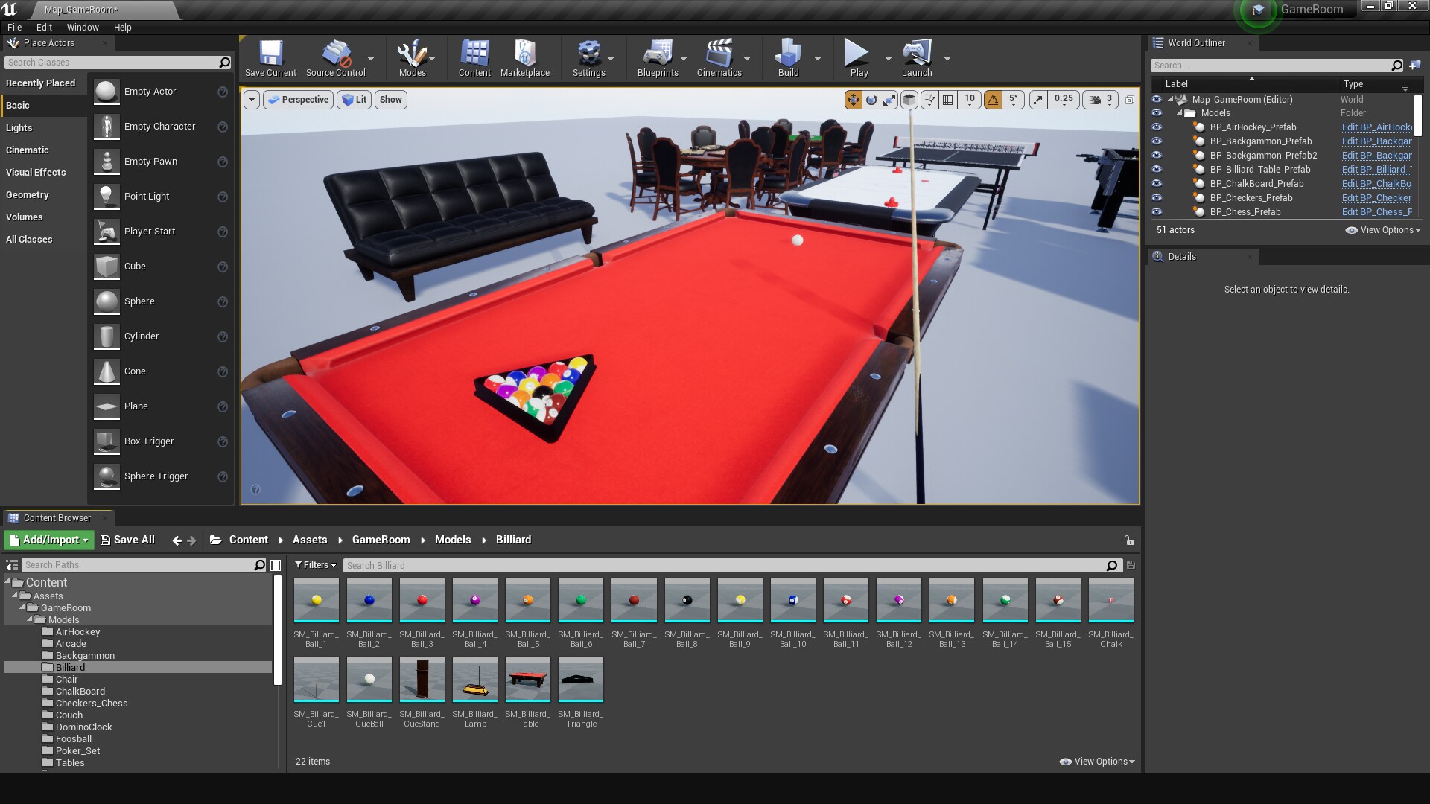Click the Save All button
1430x804 pixels.
127,540
